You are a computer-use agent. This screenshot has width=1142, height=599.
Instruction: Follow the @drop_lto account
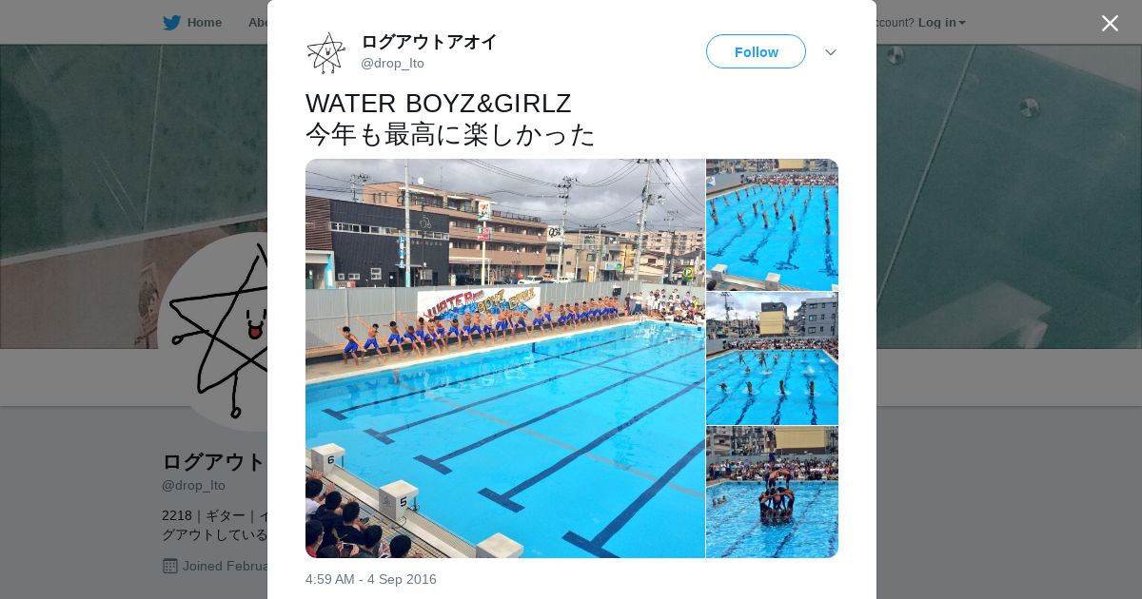(756, 51)
